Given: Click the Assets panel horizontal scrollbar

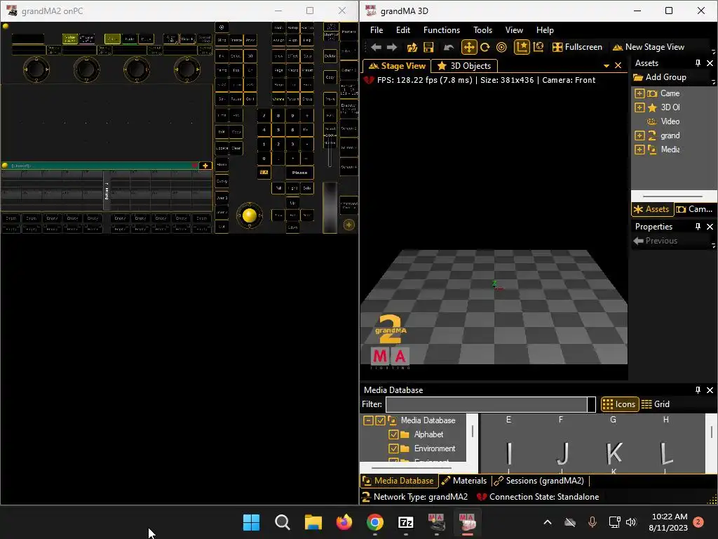Looking at the screenshot, I should [x=672, y=197].
